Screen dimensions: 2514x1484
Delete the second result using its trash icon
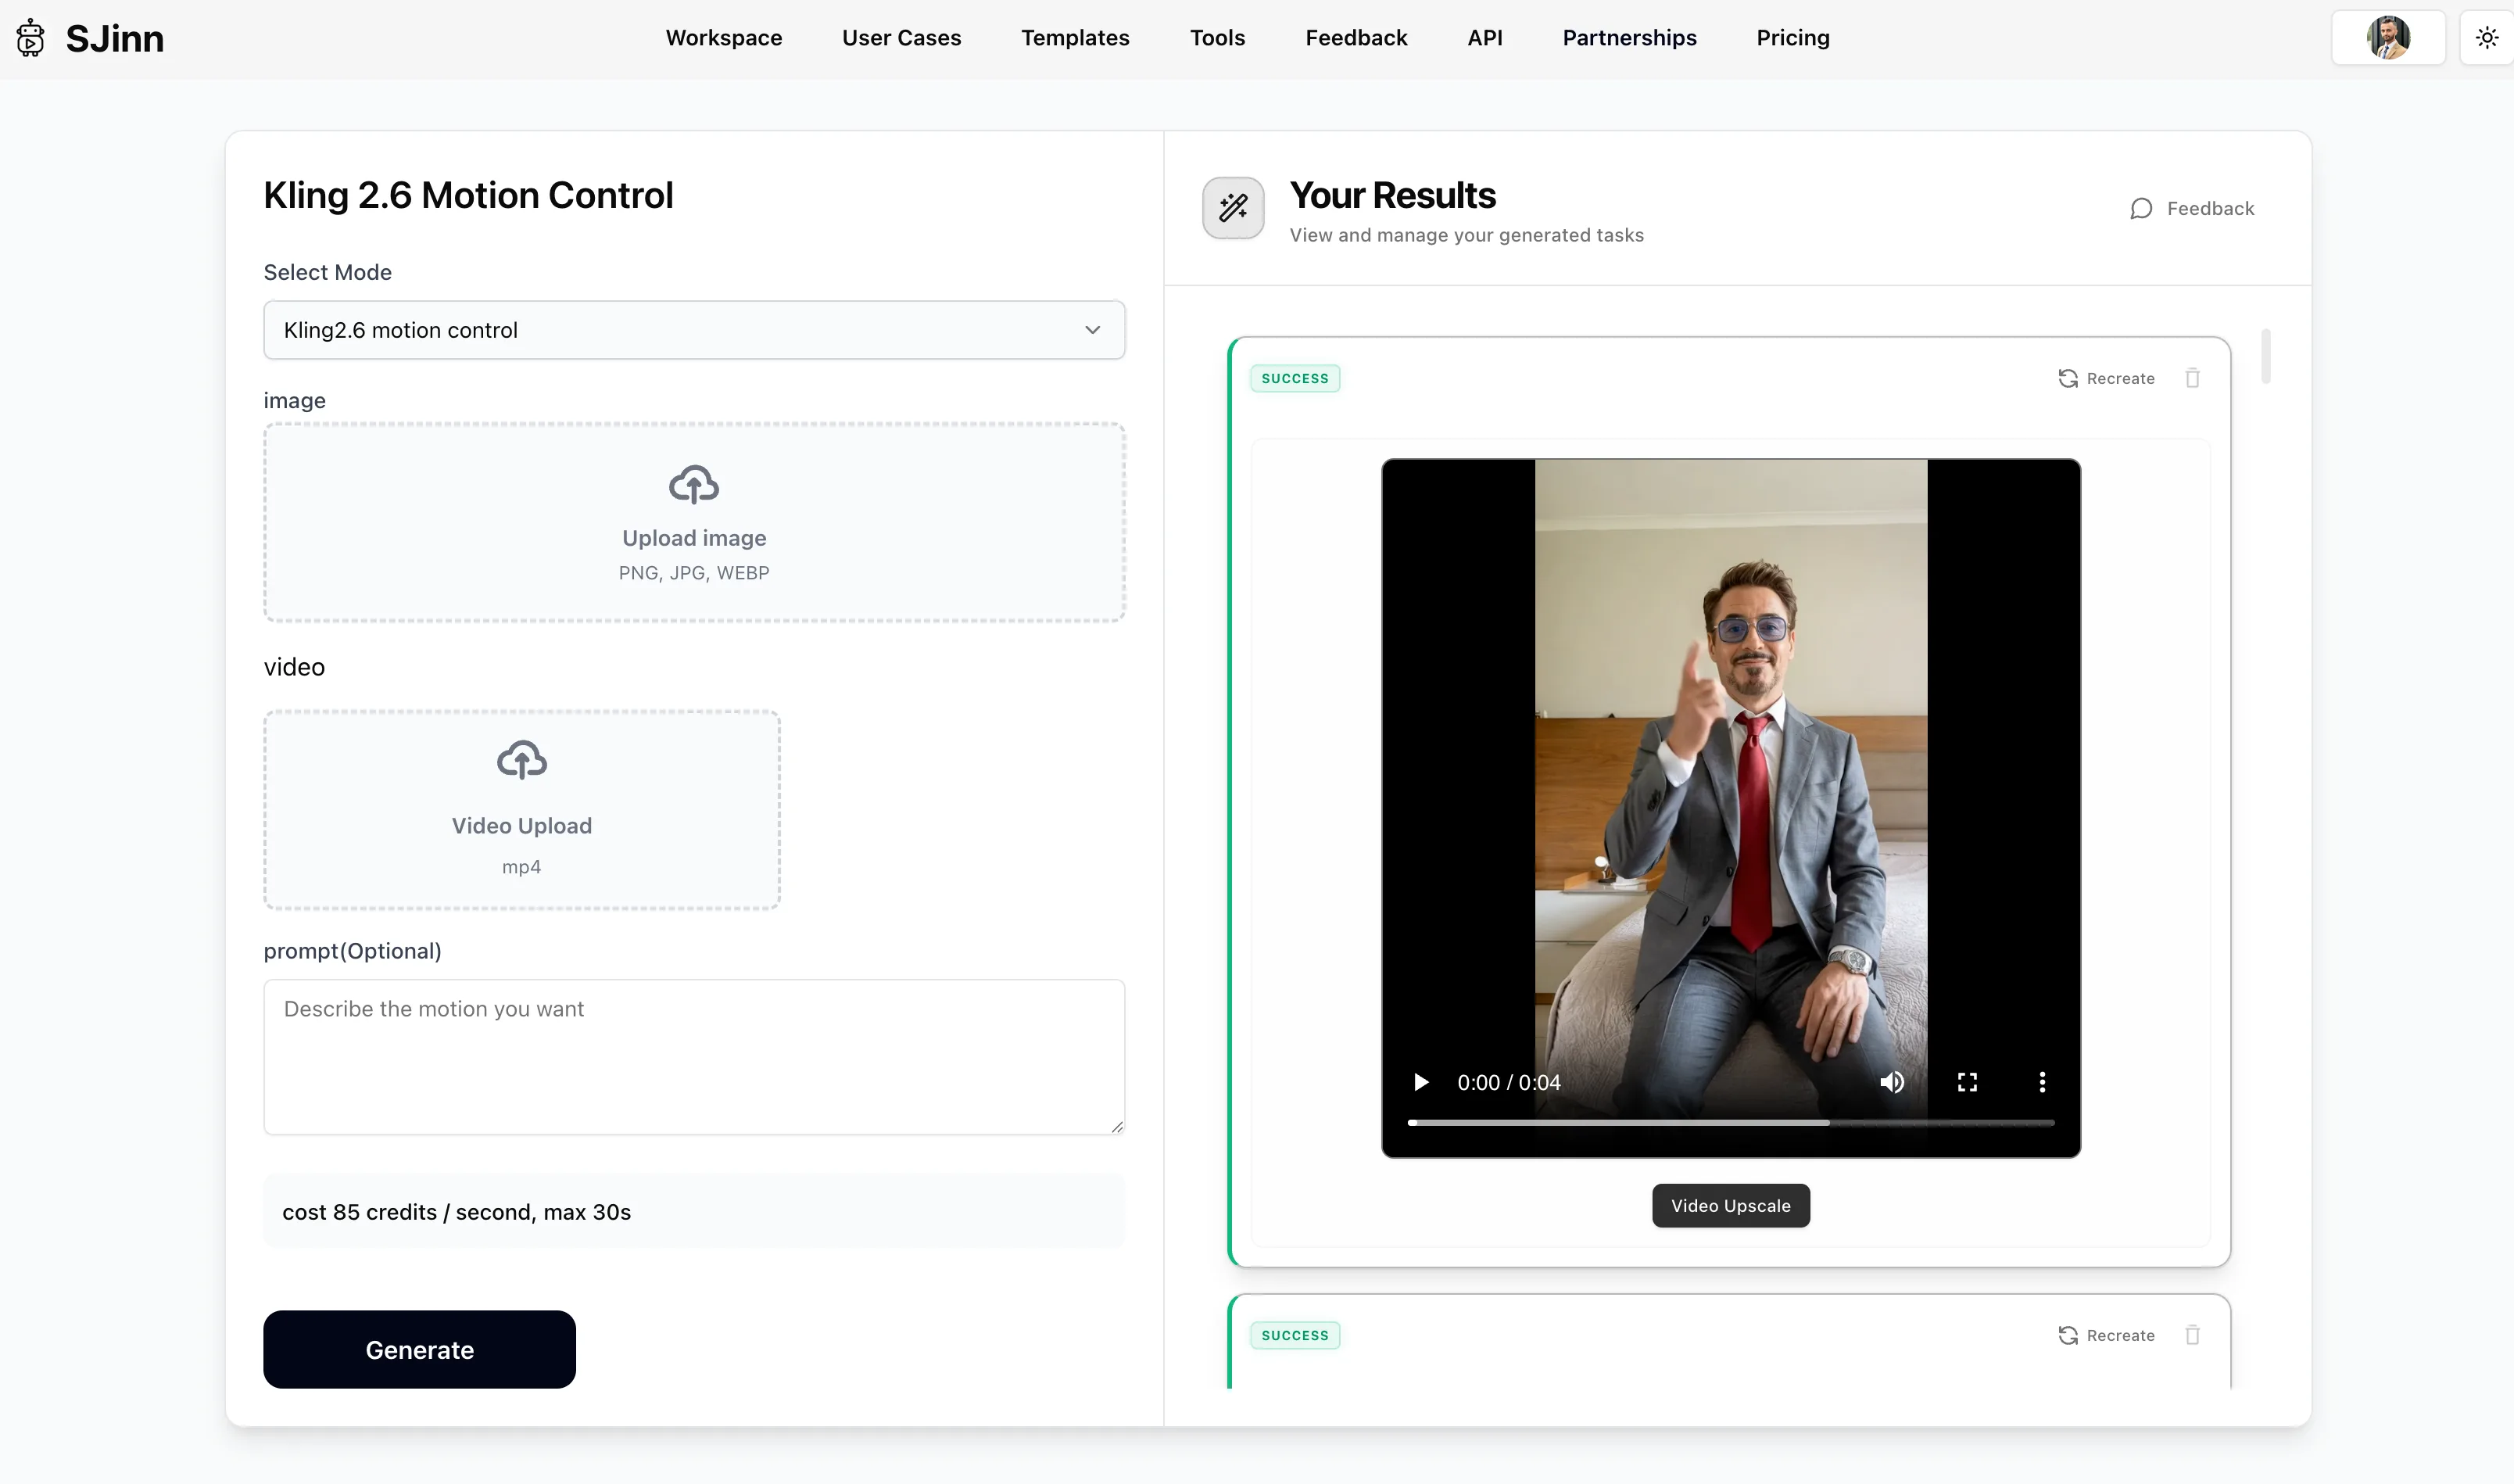point(2192,1335)
